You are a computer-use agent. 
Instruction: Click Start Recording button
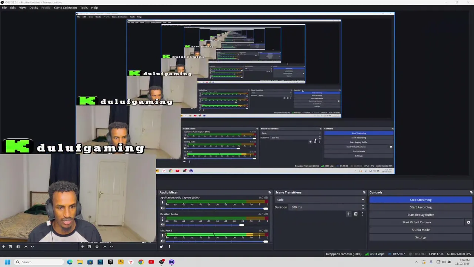[x=421, y=207]
